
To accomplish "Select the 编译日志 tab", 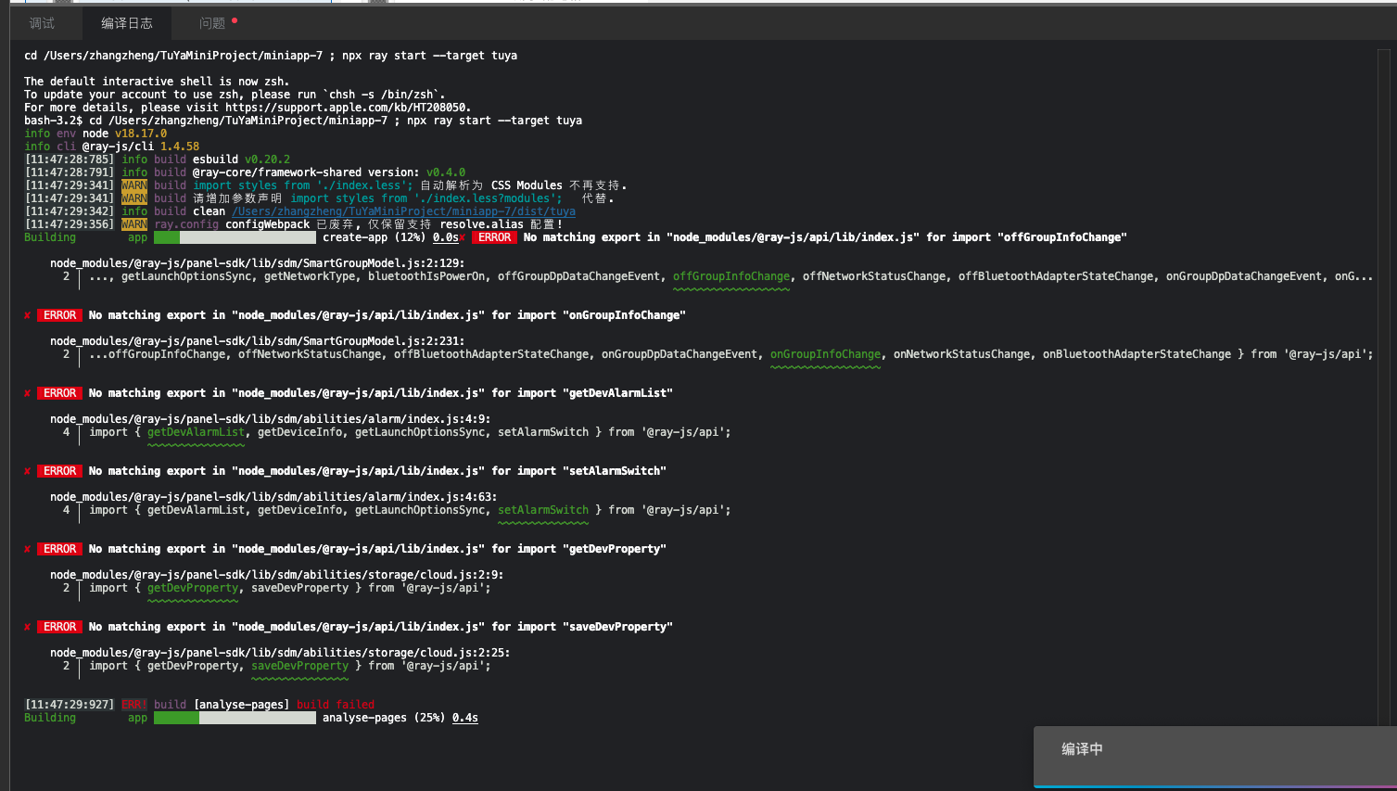I will pos(127,23).
